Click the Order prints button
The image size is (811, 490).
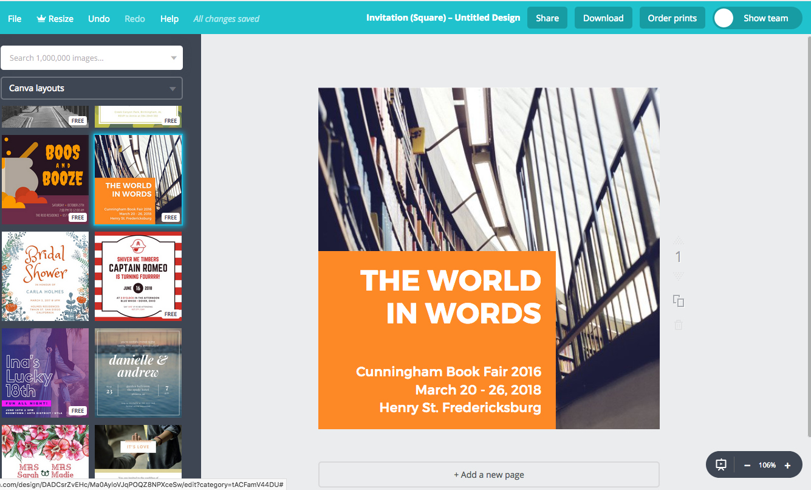pyautogui.click(x=672, y=18)
